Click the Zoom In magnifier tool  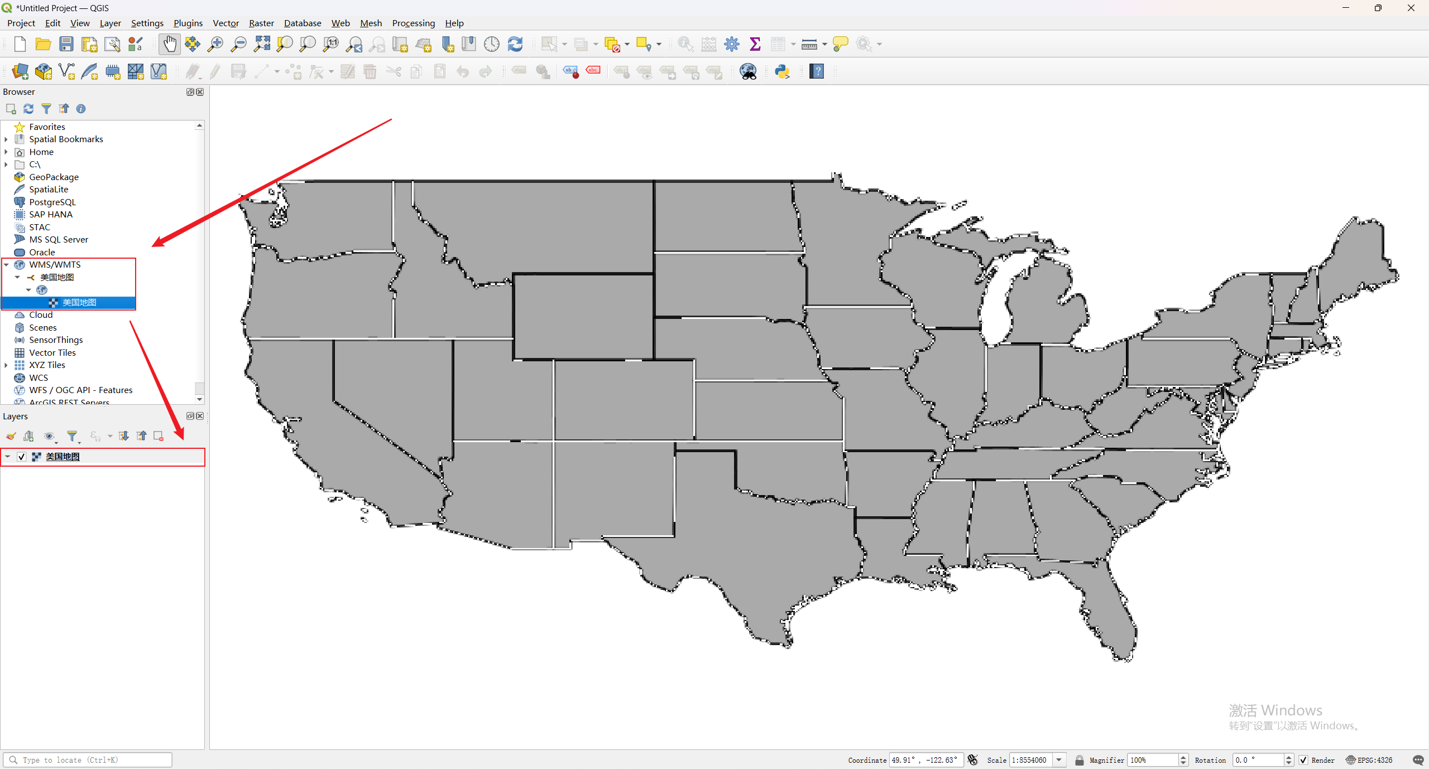215,44
